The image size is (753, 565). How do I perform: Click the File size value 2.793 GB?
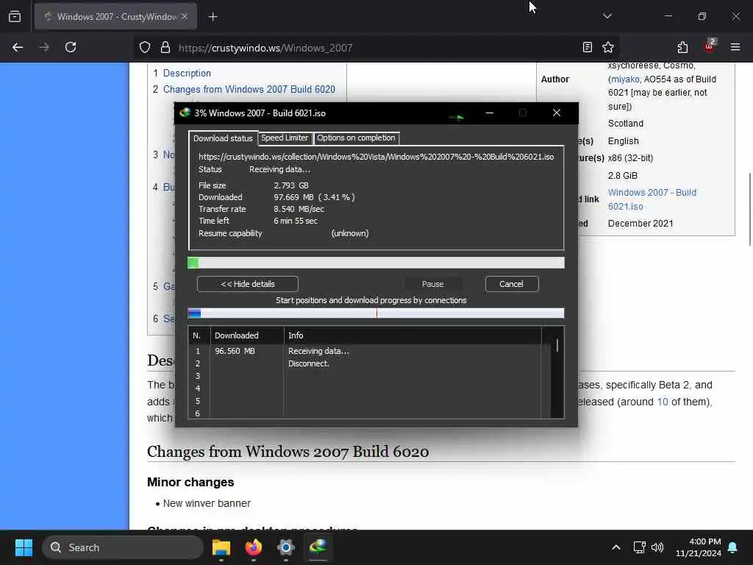click(291, 185)
